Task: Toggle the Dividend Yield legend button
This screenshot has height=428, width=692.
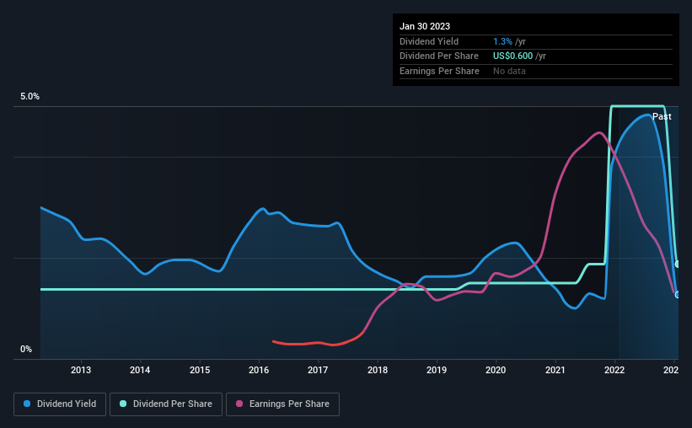Action: point(60,404)
